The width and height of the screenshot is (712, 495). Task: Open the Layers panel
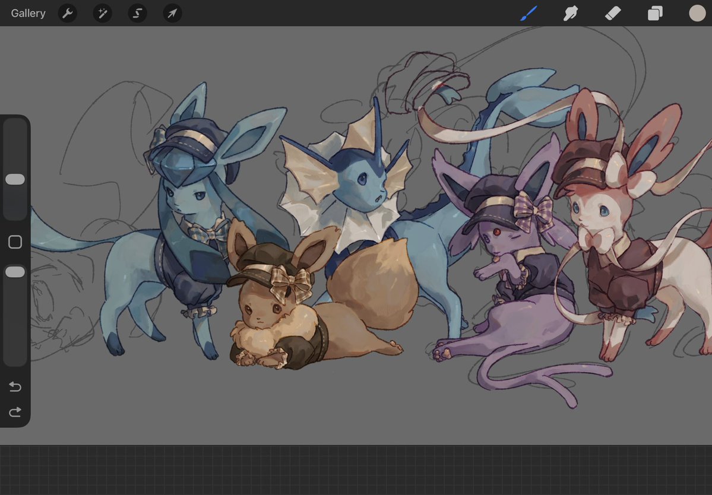655,13
